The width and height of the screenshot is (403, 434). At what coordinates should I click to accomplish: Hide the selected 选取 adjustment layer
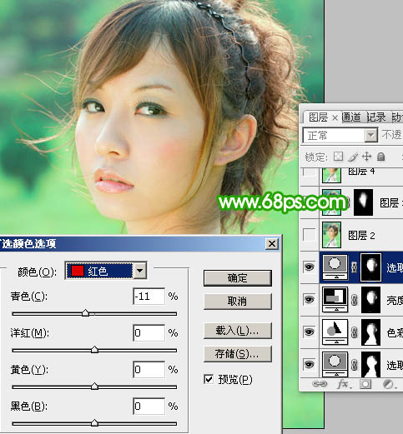pyautogui.click(x=309, y=267)
